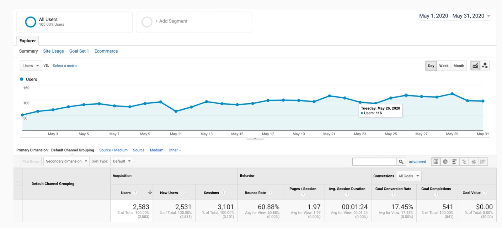Select the Percentage pie chart view icon
The image size is (502, 228).
coord(445,162)
